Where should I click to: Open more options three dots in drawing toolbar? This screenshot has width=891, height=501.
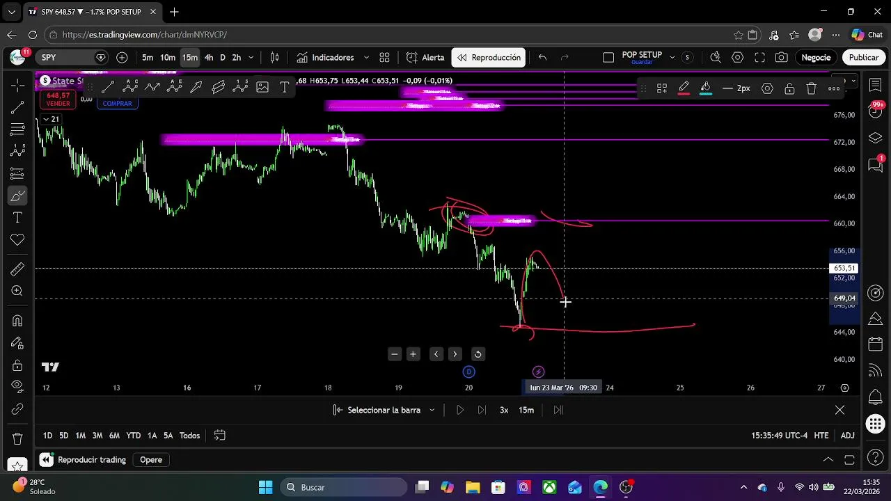click(834, 88)
